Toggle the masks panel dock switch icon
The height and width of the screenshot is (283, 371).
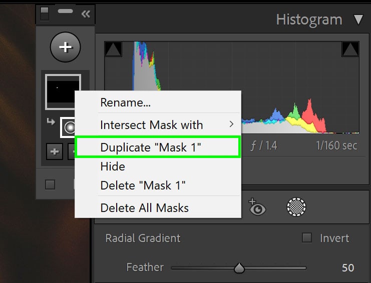[x=45, y=13]
